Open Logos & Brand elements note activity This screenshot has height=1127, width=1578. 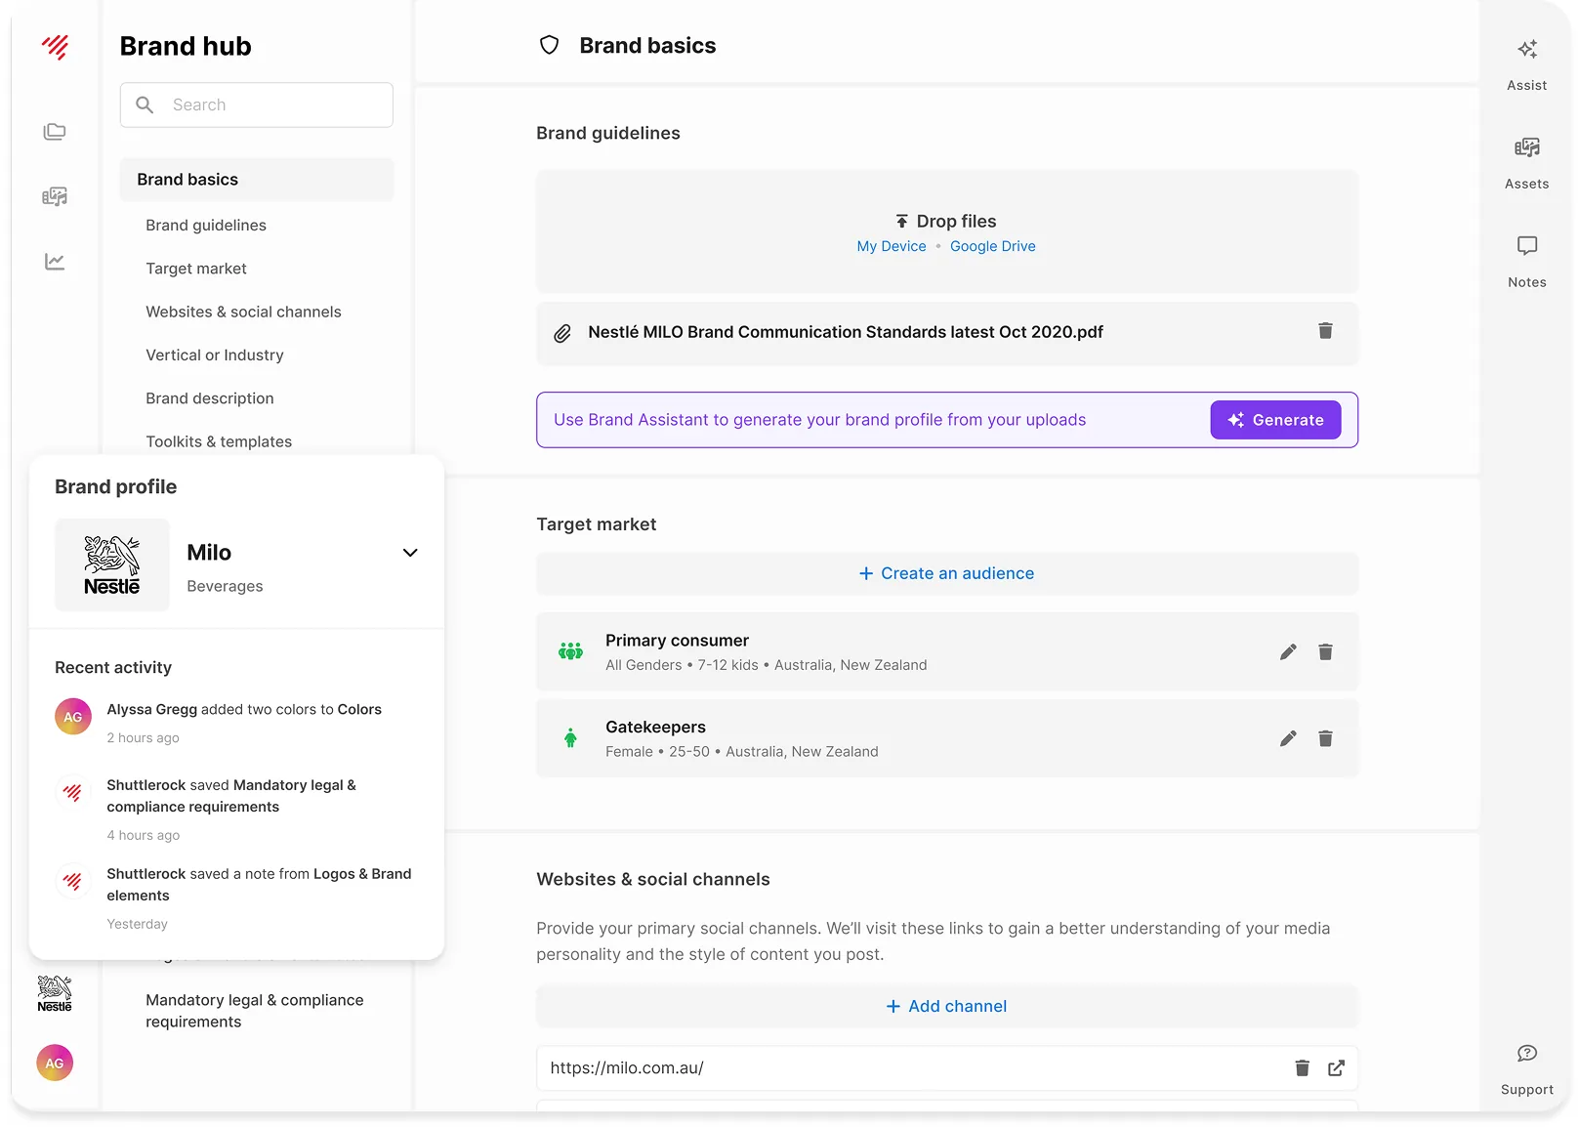[235, 897]
